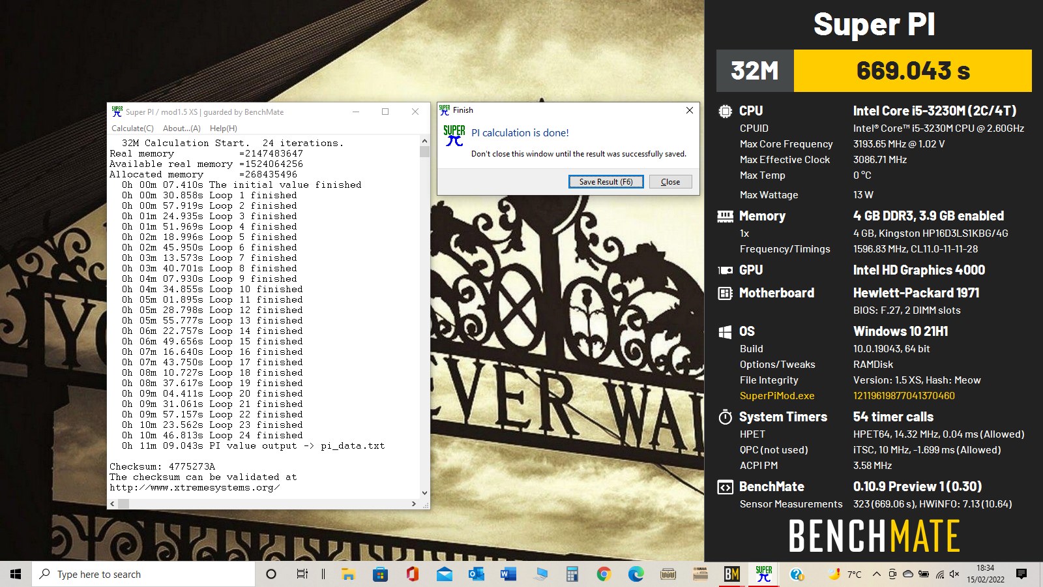Click Checksum: 4775273A line
This screenshot has height=587, width=1043.
pos(162,467)
